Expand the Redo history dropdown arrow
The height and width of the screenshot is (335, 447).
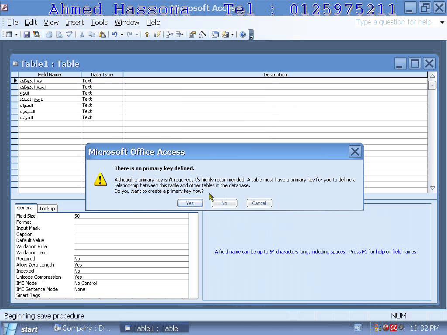point(137,35)
